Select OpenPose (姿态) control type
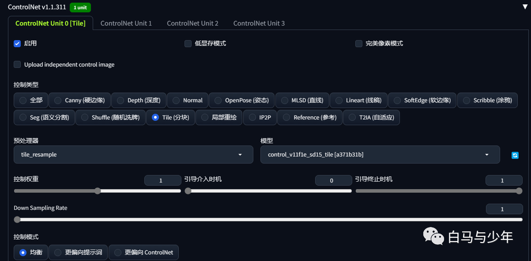531x261 pixels. pyautogui.click(x=241, y=101)
